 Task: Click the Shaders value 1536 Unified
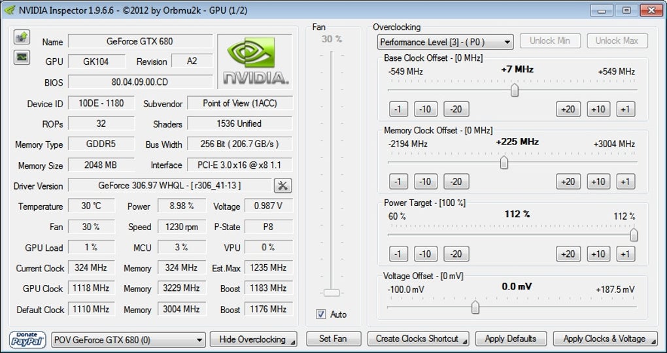pos(240,124)
